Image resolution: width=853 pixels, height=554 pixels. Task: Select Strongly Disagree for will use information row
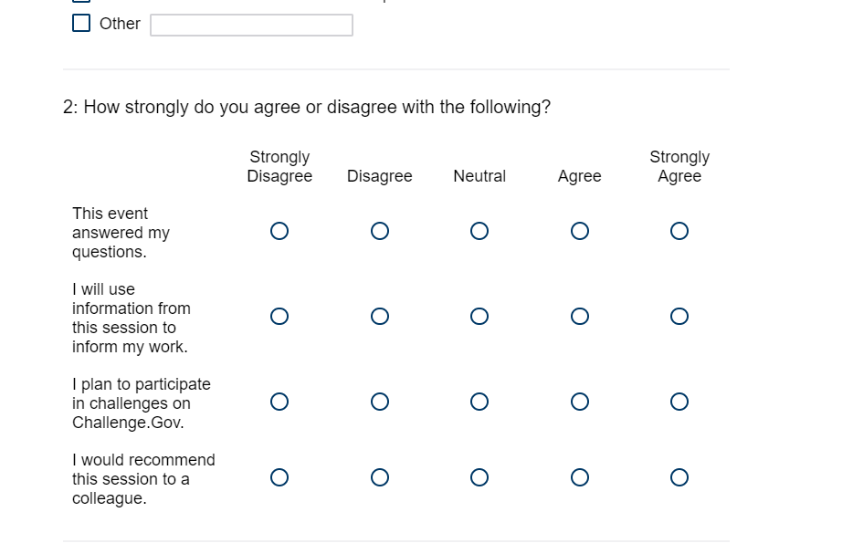pyautogui.click(x=279, y=317)
